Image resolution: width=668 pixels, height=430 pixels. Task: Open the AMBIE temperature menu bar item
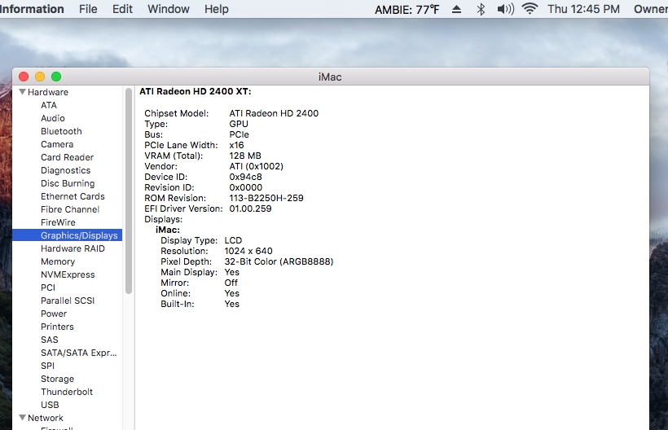[x=405, y=9]
